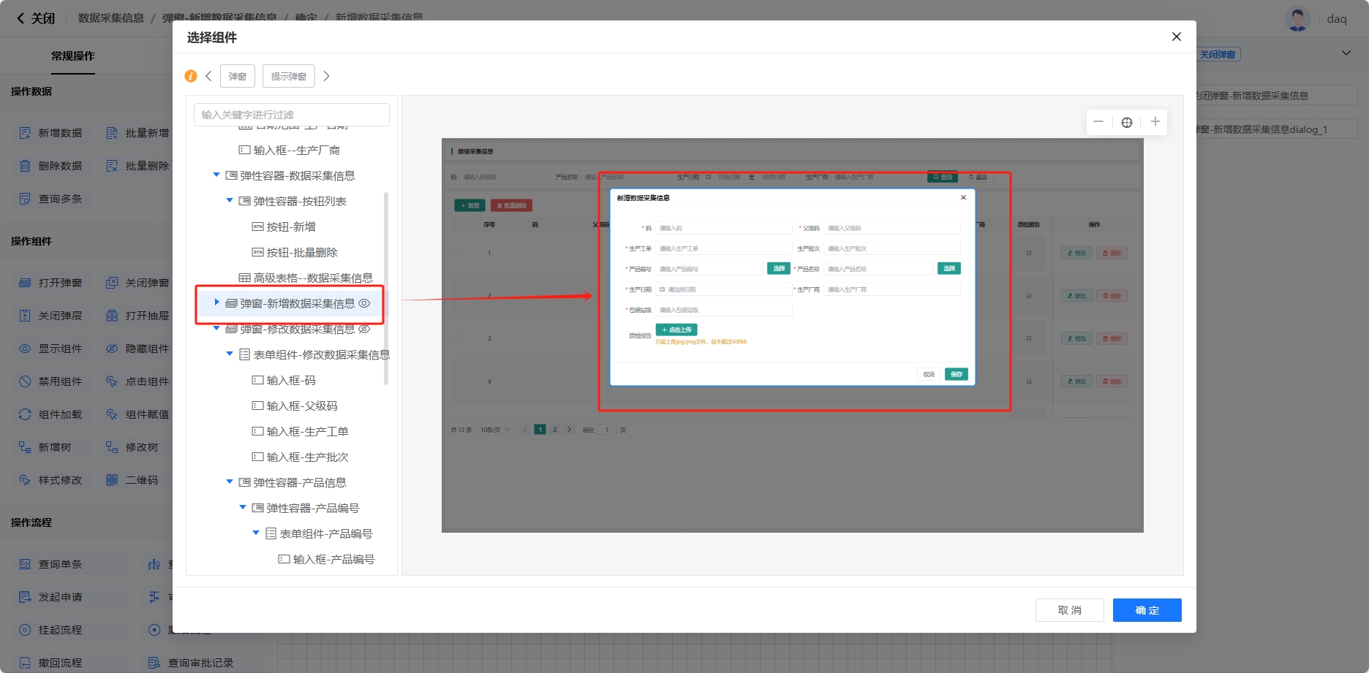Focus the keyword filter input field

291,115
